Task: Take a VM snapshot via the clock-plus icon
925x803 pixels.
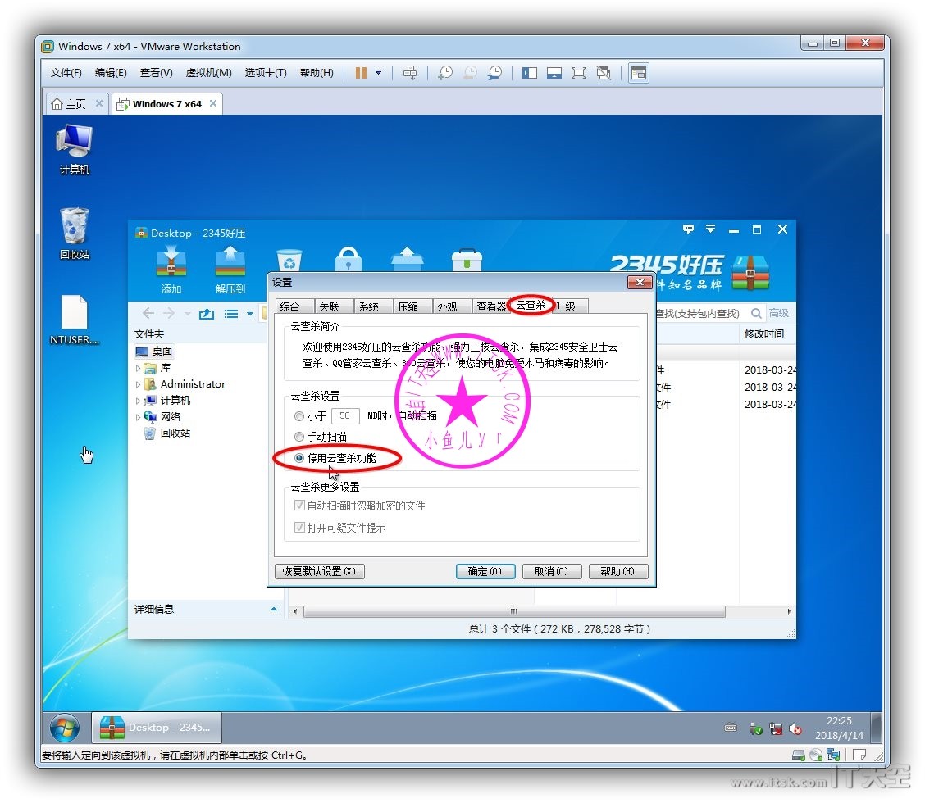Action: [444, 73]
